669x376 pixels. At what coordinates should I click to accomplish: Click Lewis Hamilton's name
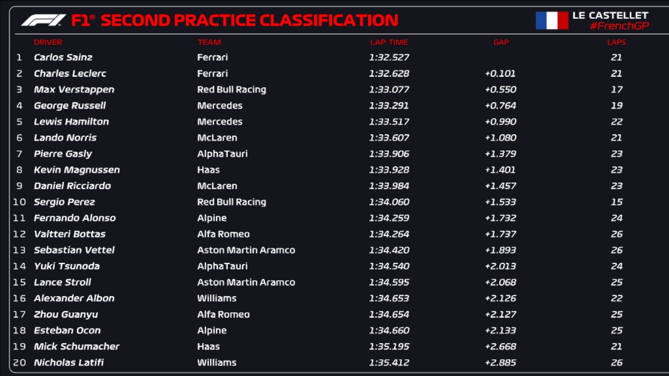pyautogui.click(x=72, y=122)
